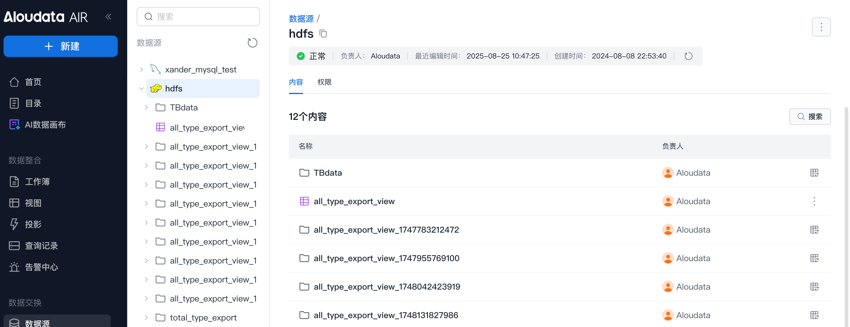Image resolution: width=850 pixels, height=327 pixels.
Task: Open AI数据画布 from the sidebar
Action: (x=45, y=124)
